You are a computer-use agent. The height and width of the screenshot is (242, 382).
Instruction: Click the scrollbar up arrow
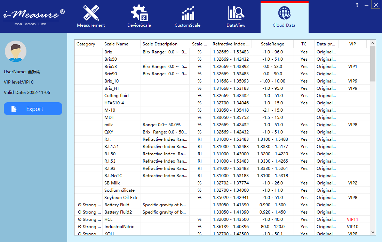[x=373, y=43]
